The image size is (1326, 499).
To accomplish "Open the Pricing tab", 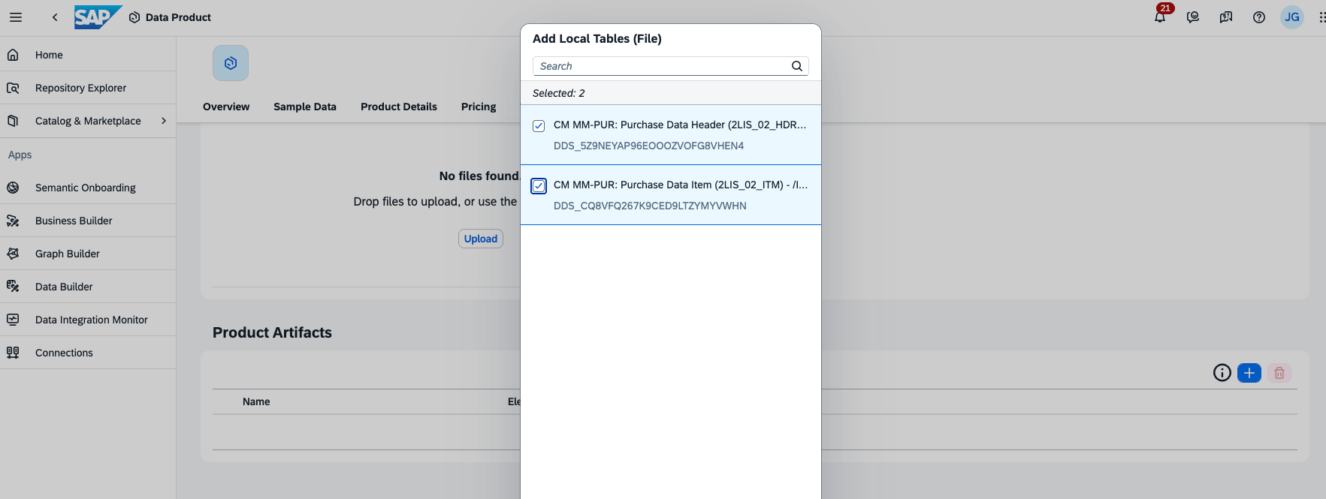I will (x=479, y=107).
